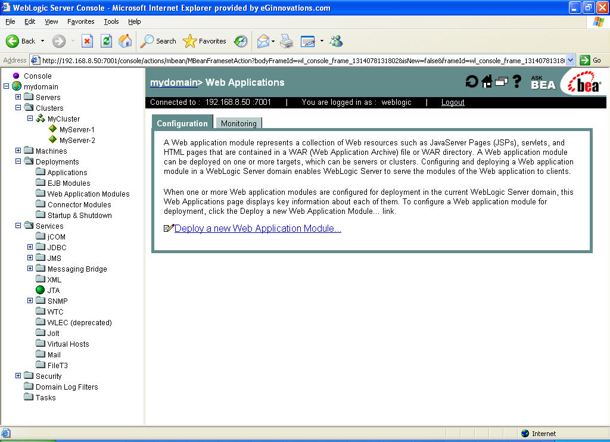Select WLEC (deprecated) in tree
The width and height of the screenshot is (610, 442).
click(x=79, y=322)
